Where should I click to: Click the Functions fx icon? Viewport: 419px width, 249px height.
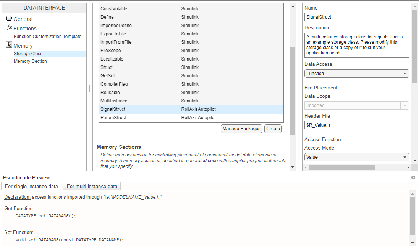(x=9, y=28)
